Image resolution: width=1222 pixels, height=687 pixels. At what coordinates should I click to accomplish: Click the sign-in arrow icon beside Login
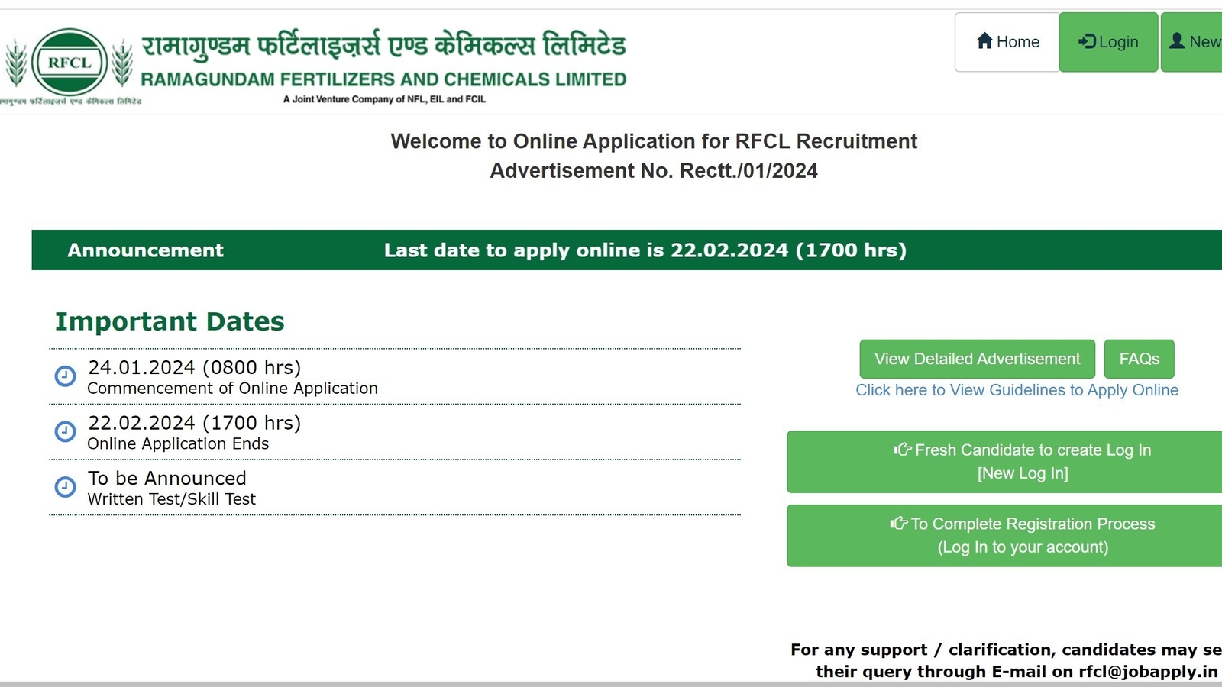1087,41
